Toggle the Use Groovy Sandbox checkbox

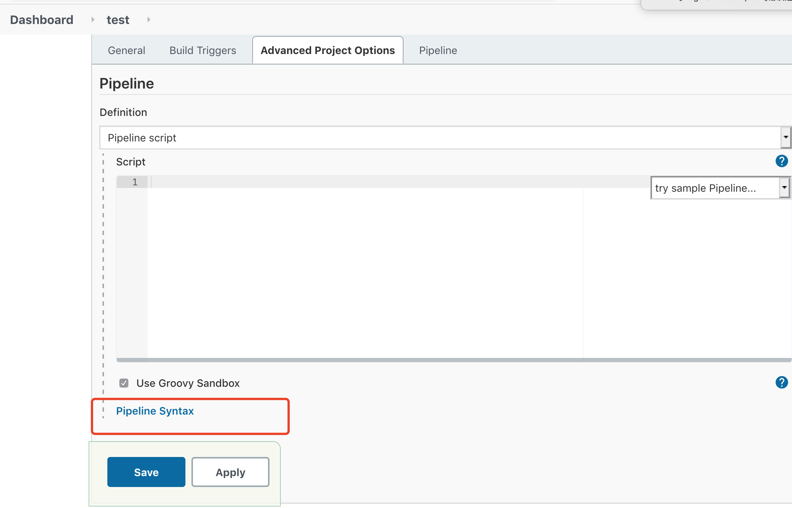pos(124,383)
